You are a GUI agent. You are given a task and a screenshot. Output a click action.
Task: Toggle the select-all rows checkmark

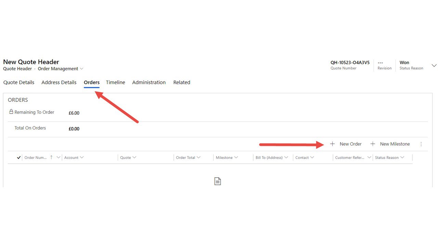click(19, 158)
